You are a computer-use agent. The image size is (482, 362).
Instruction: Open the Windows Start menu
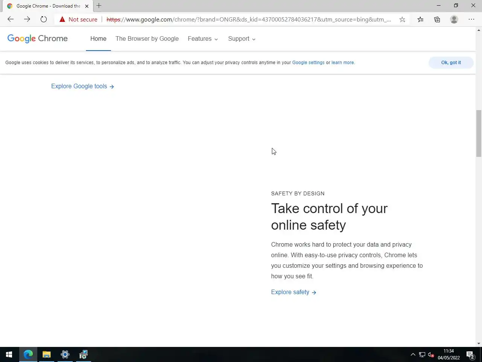click(9, 354)
